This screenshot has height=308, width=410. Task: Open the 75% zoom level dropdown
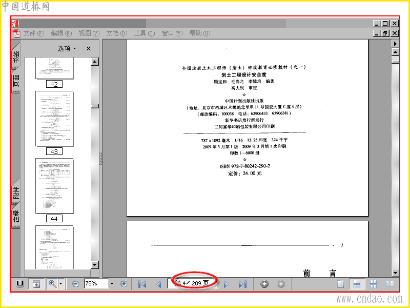(112, 284)
